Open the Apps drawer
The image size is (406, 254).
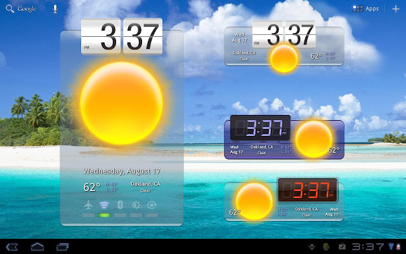(366, 9)
